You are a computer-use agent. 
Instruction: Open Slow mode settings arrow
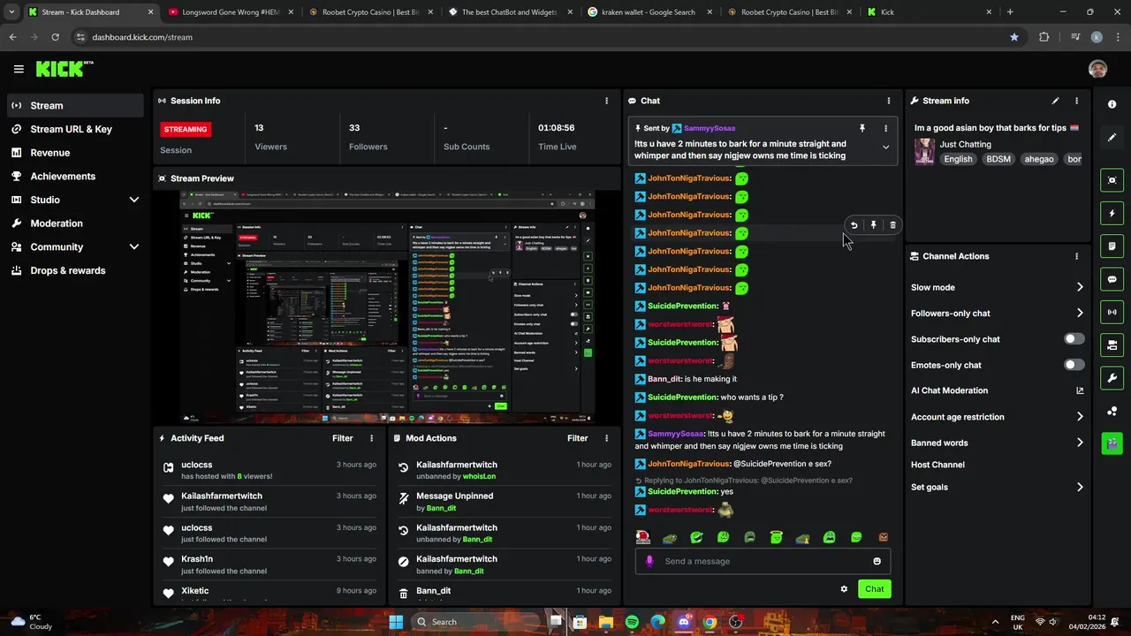coord(1080,287)
